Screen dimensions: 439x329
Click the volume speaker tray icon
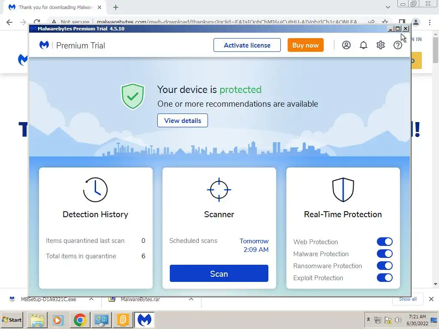[x=398, y=320]
